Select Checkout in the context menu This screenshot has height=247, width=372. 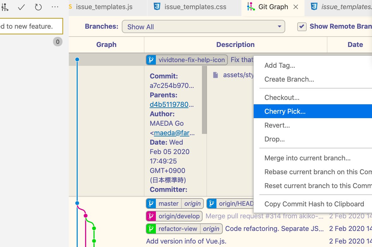(282, 97)
